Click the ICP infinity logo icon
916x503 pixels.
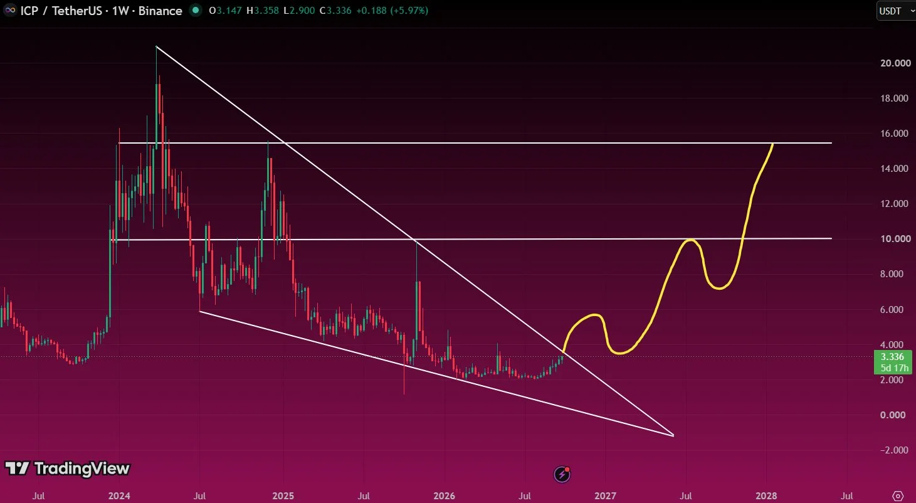(x=9, y=11)
